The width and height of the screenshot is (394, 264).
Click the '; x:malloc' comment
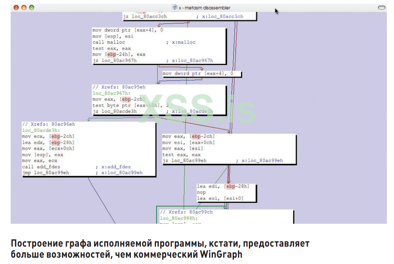(181, 42)
